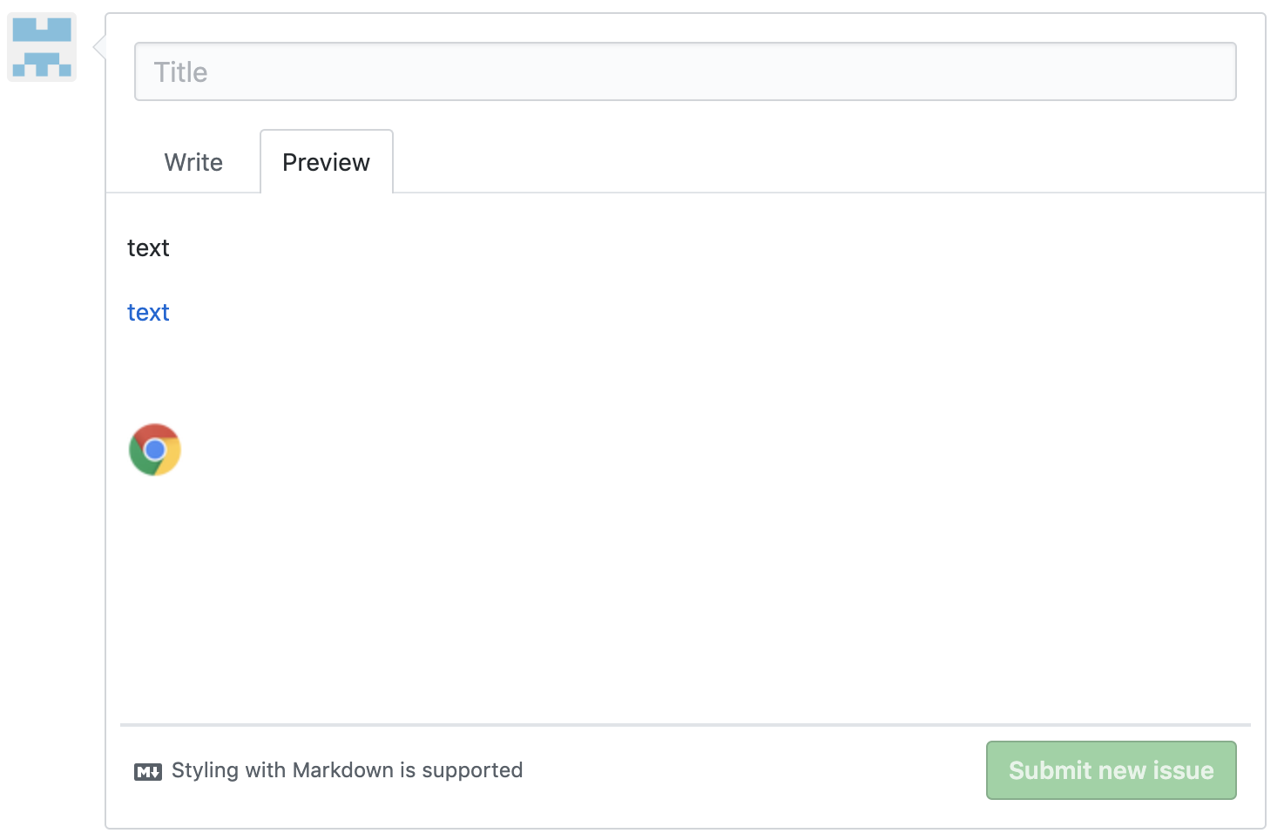
Task: Click the green submit button
Action: (1111, 770)
